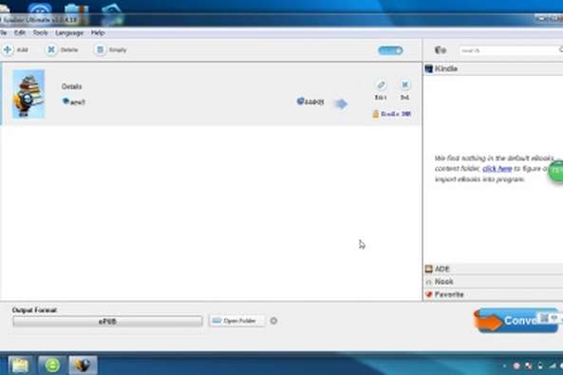
Task: Open the ePUB output format dropdown
Action: pyautogui.click(x=107, y=321)
